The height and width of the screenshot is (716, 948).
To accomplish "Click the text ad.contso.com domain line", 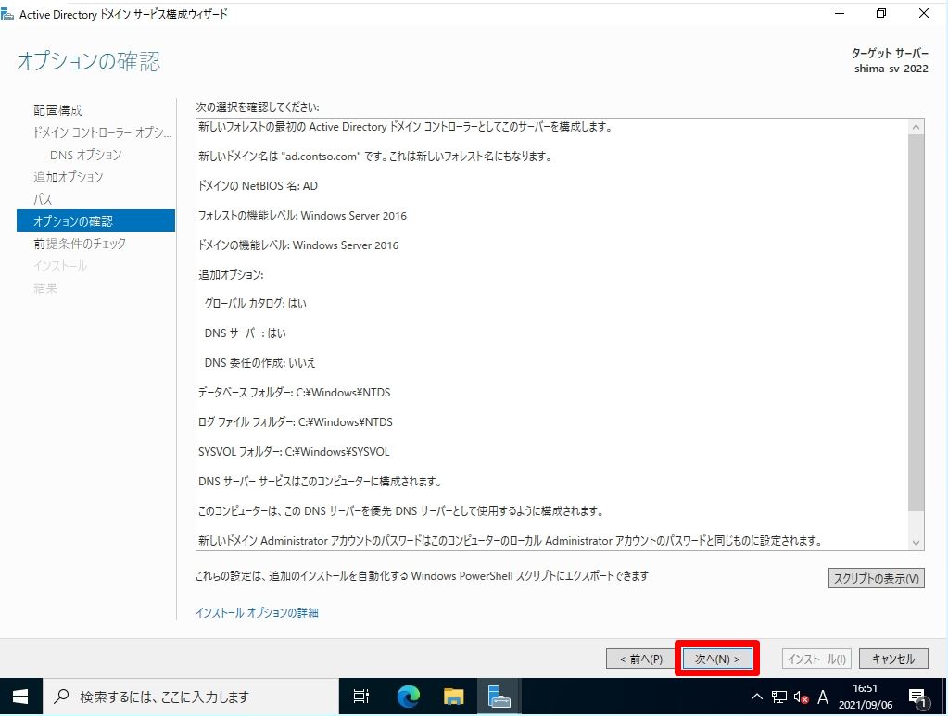I will [375, 156].
